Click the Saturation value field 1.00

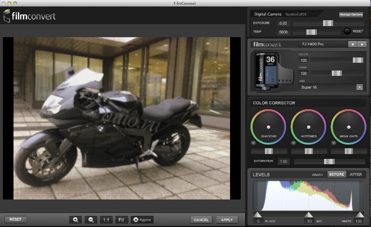click(283, 161)
